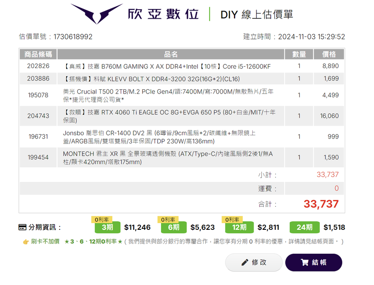Click the $11,246 installment amount
This screenshot has height=285, width=374.
[138, 227]
